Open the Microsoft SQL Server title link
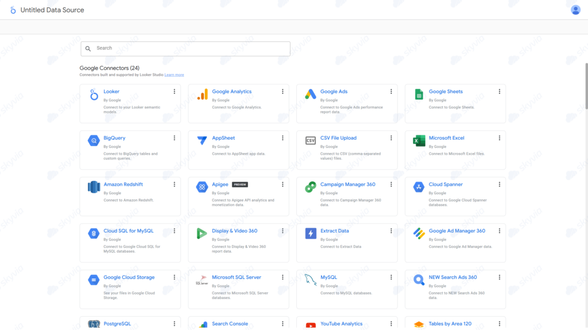The image size is (588, 330). pos(236,277)
